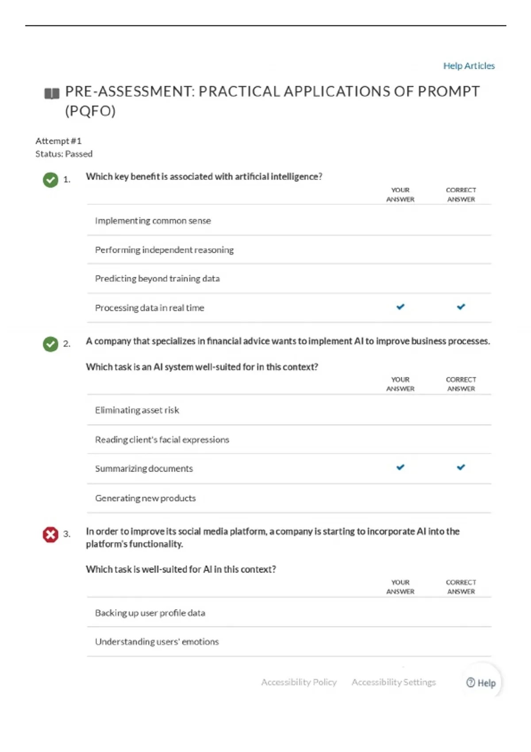Click correct-answer checkmark for Processing data in real time

[461, 307]
